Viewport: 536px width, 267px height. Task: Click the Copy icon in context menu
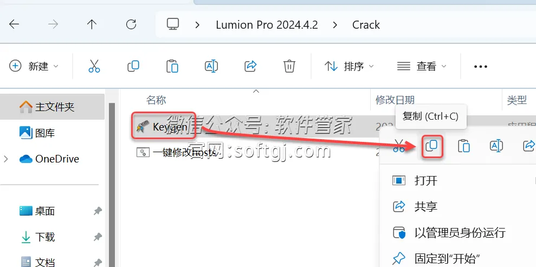[x=432, y=146]
